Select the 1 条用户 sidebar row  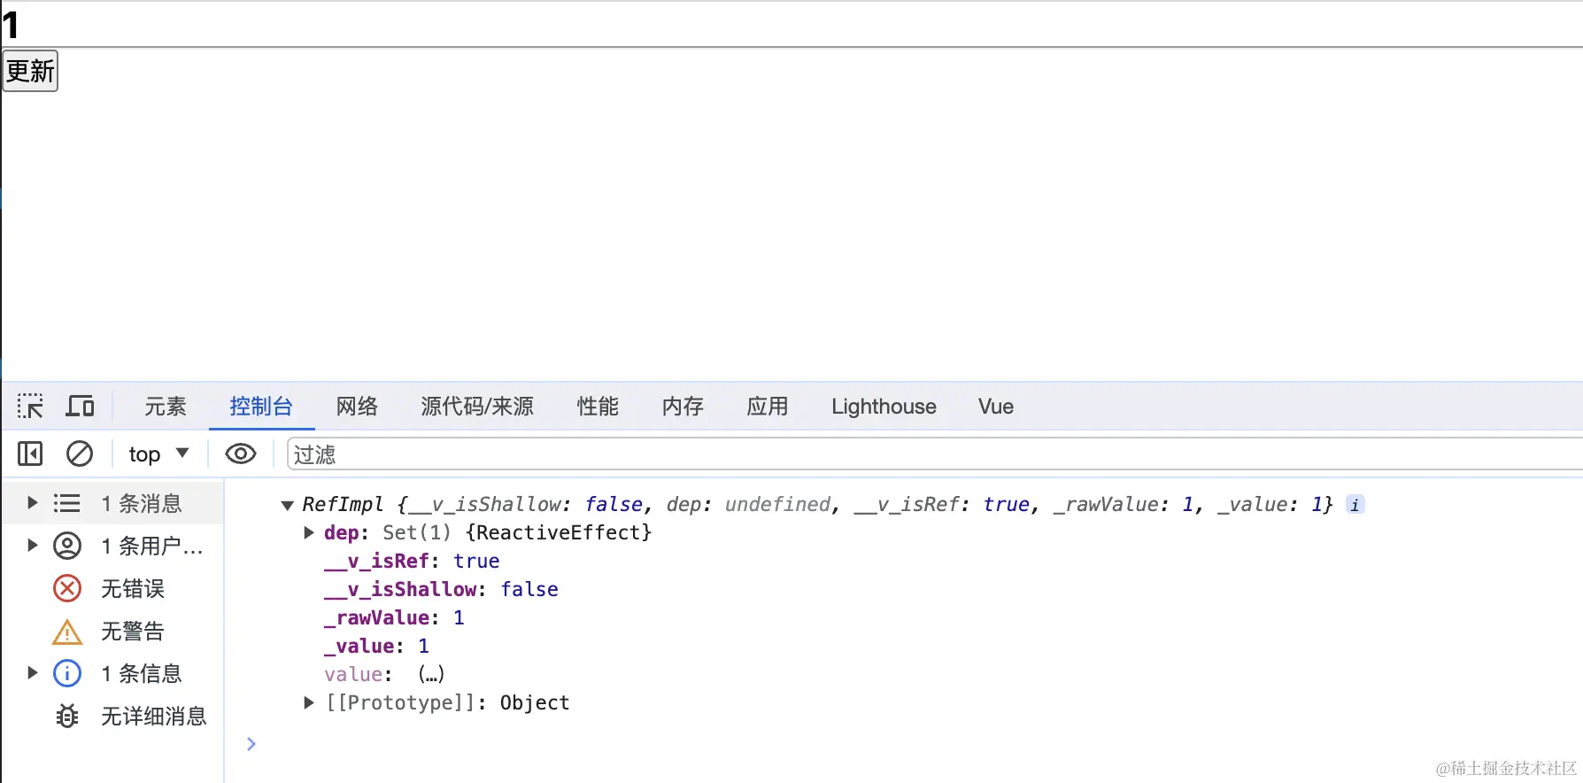112,546
